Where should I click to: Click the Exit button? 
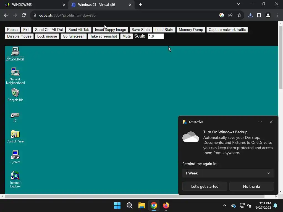tap(26, 30)
